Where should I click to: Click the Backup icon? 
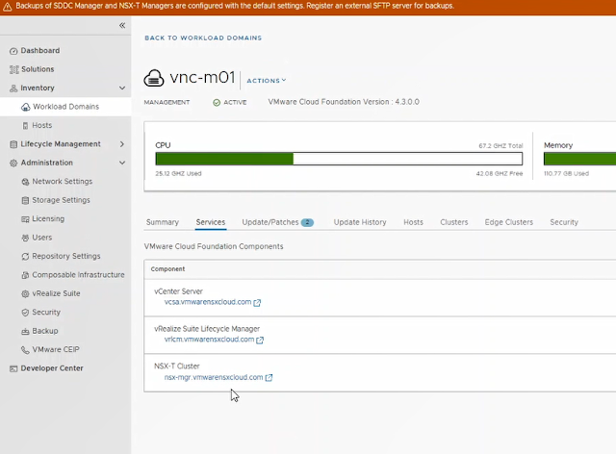(26, 332)
